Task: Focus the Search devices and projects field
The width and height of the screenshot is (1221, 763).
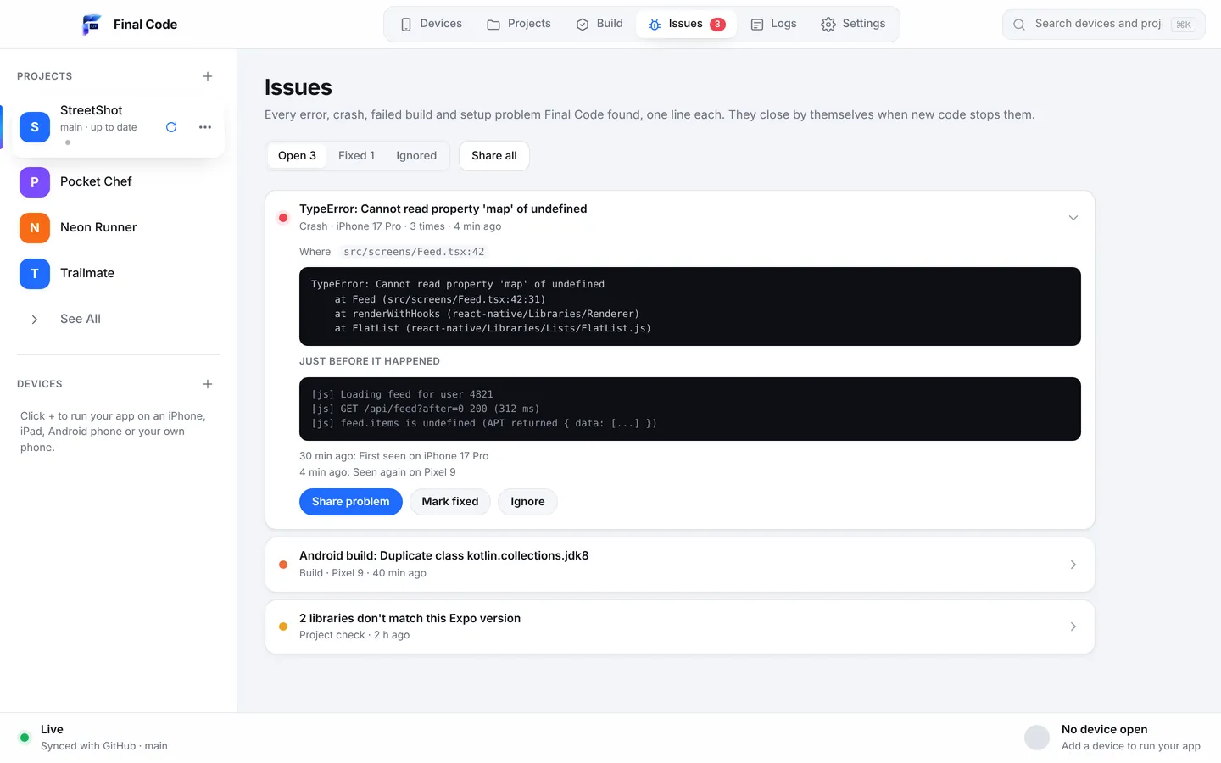Action: point(1104,25)
